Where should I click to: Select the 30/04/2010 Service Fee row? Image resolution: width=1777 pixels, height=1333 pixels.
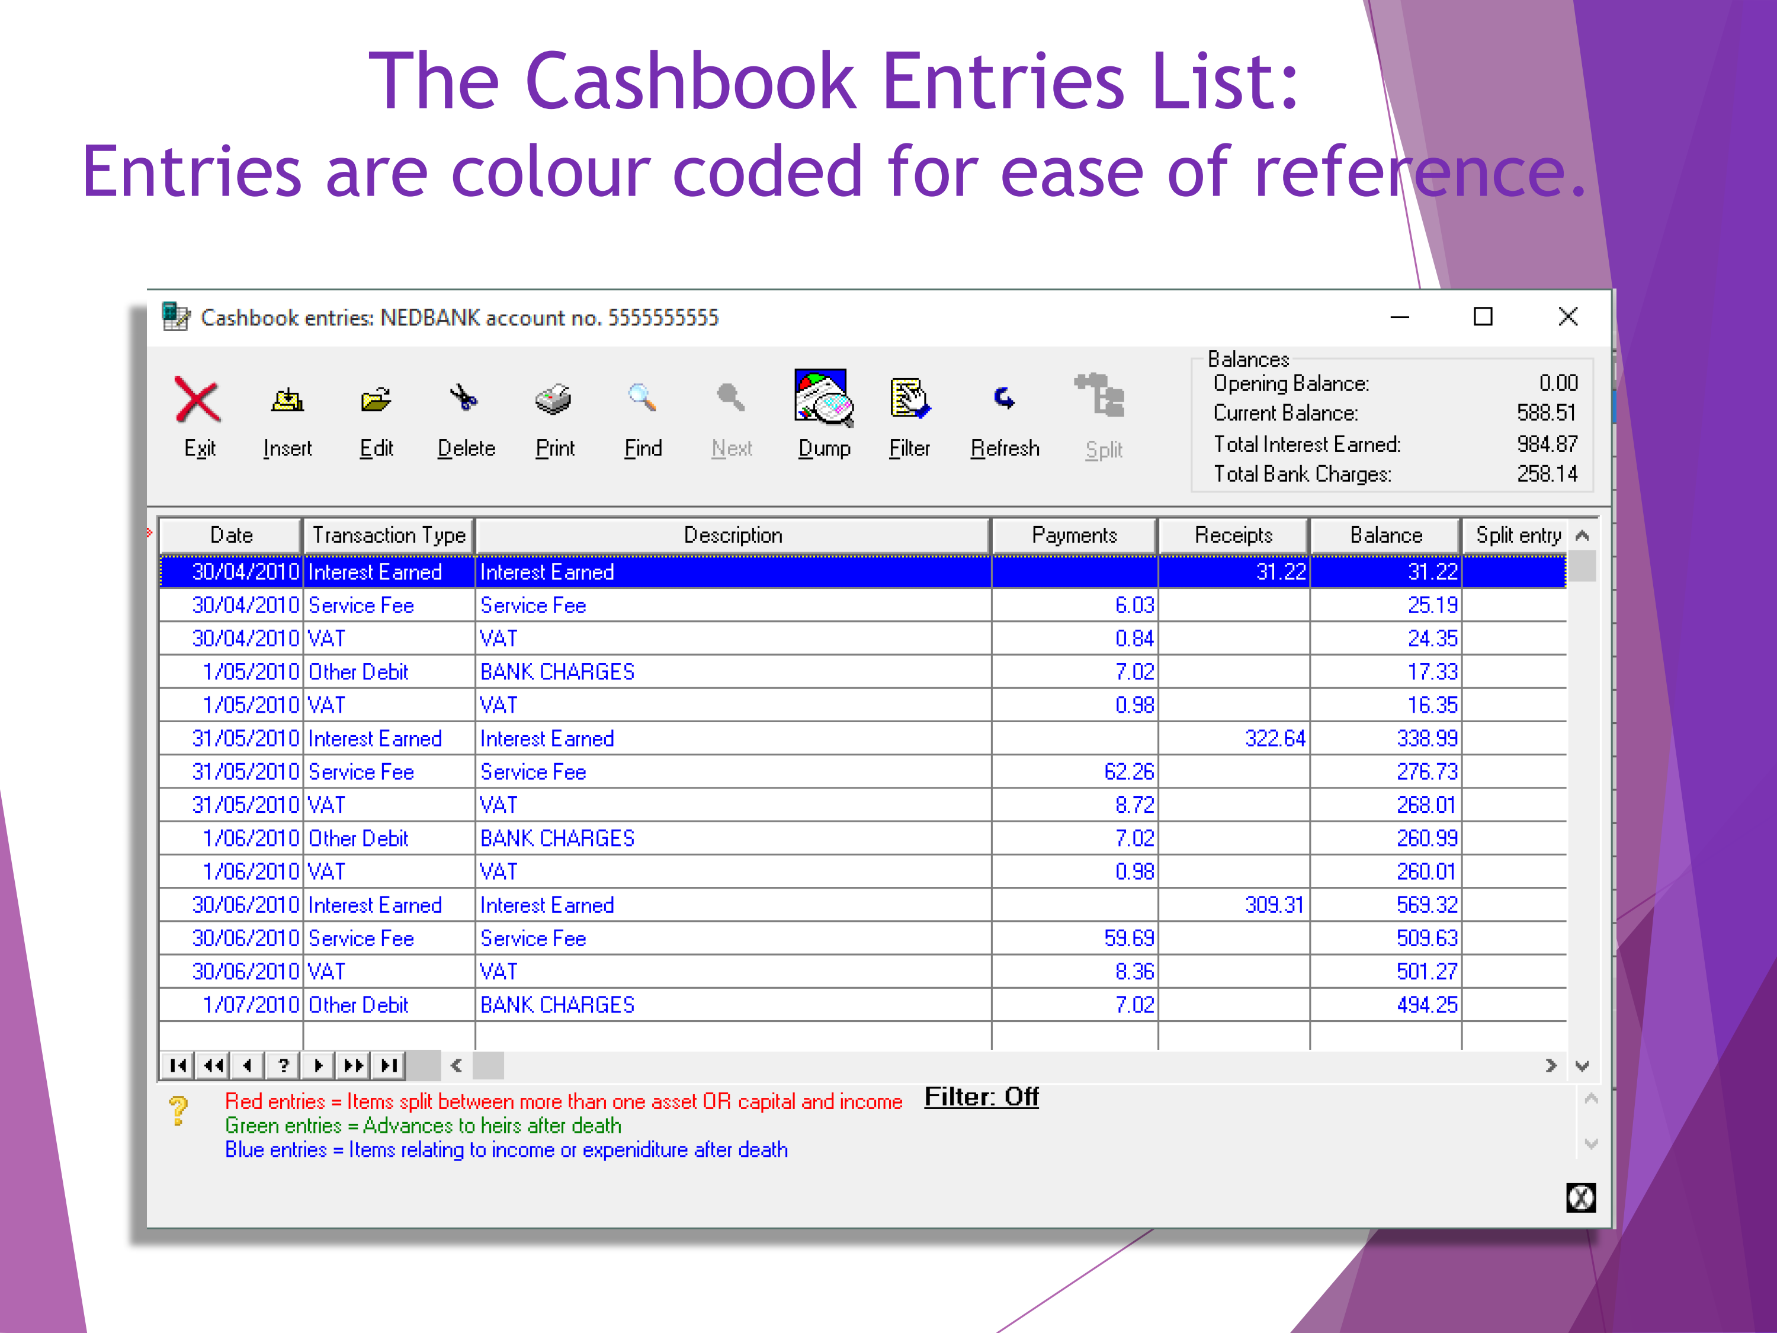point(863,605)
